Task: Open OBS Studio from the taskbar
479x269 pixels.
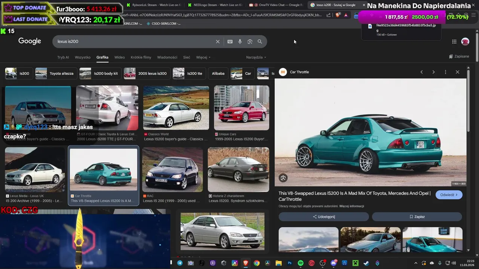Action: 323,263
